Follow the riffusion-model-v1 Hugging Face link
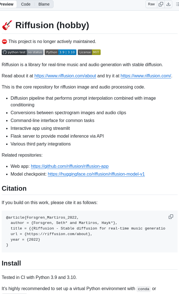Screen dimensions: 179x294 point(96,174)
